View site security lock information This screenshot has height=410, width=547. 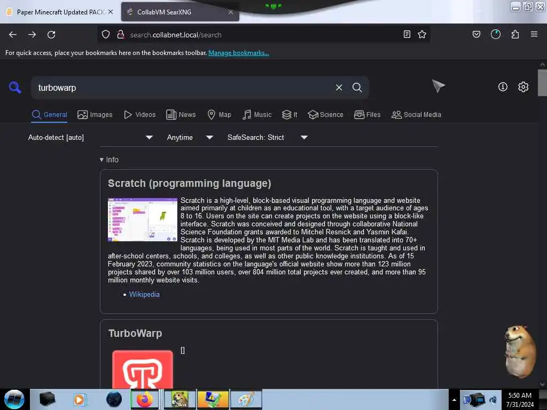[121, 35]
